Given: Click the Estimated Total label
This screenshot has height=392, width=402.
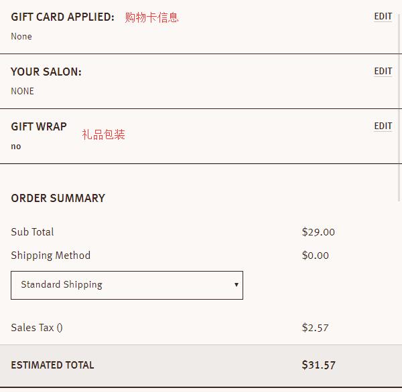Looking at the screenshot, I should (x=52, y=365).
